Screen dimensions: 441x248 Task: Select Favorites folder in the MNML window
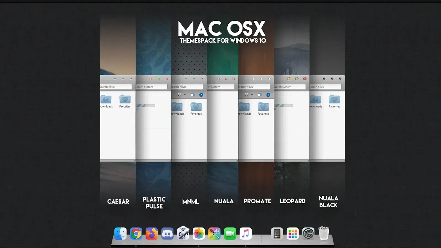196,109
